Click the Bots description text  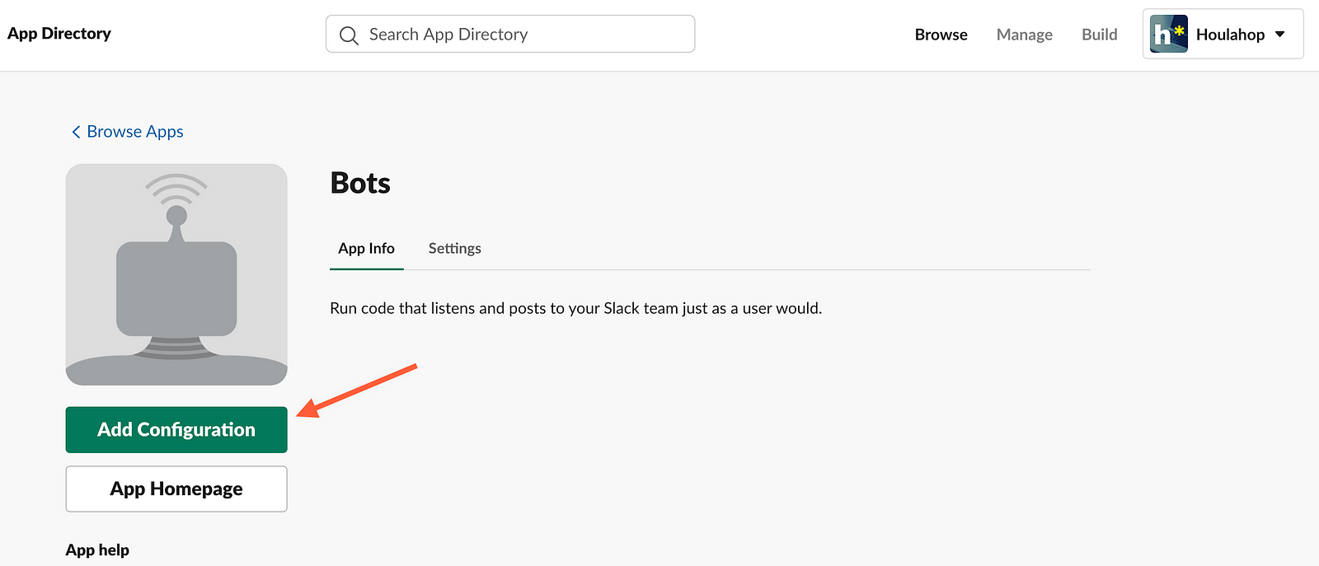(x=575, y=308)
